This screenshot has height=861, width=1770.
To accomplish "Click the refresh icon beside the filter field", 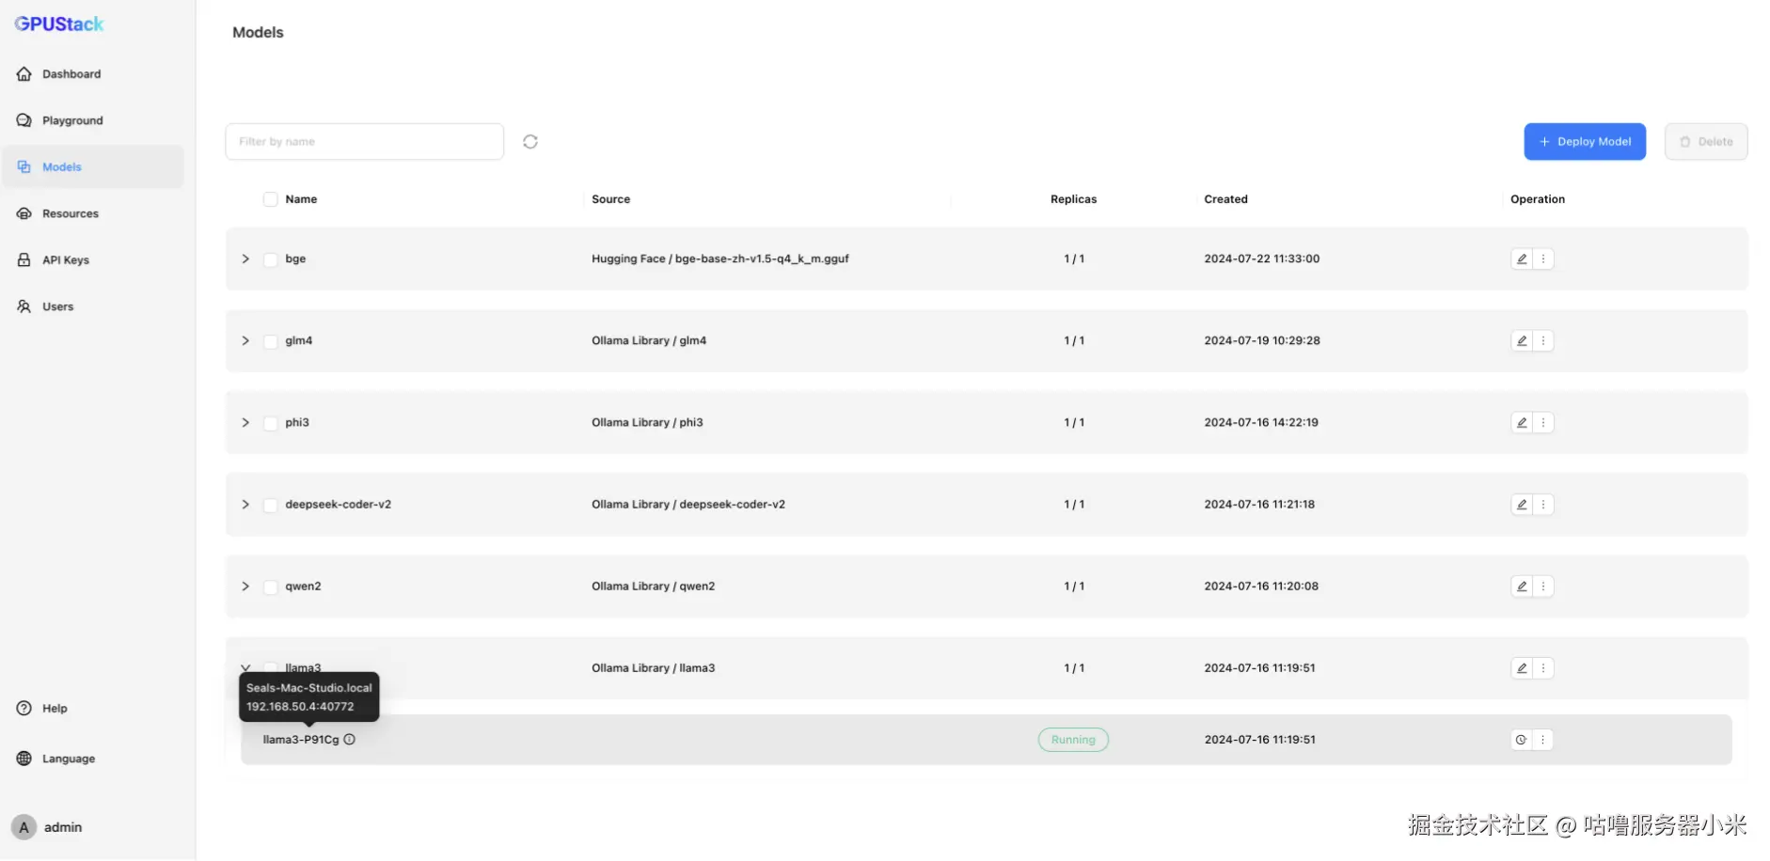I will pyautogui.click(x=530, y=142).
